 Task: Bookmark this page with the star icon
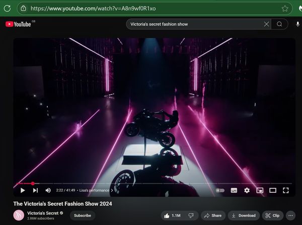tap(285, 9)
